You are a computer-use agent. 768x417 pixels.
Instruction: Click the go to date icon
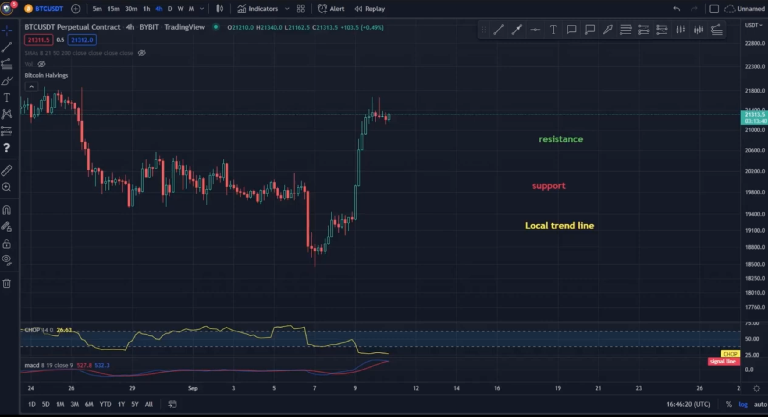[x=172, y=404]
